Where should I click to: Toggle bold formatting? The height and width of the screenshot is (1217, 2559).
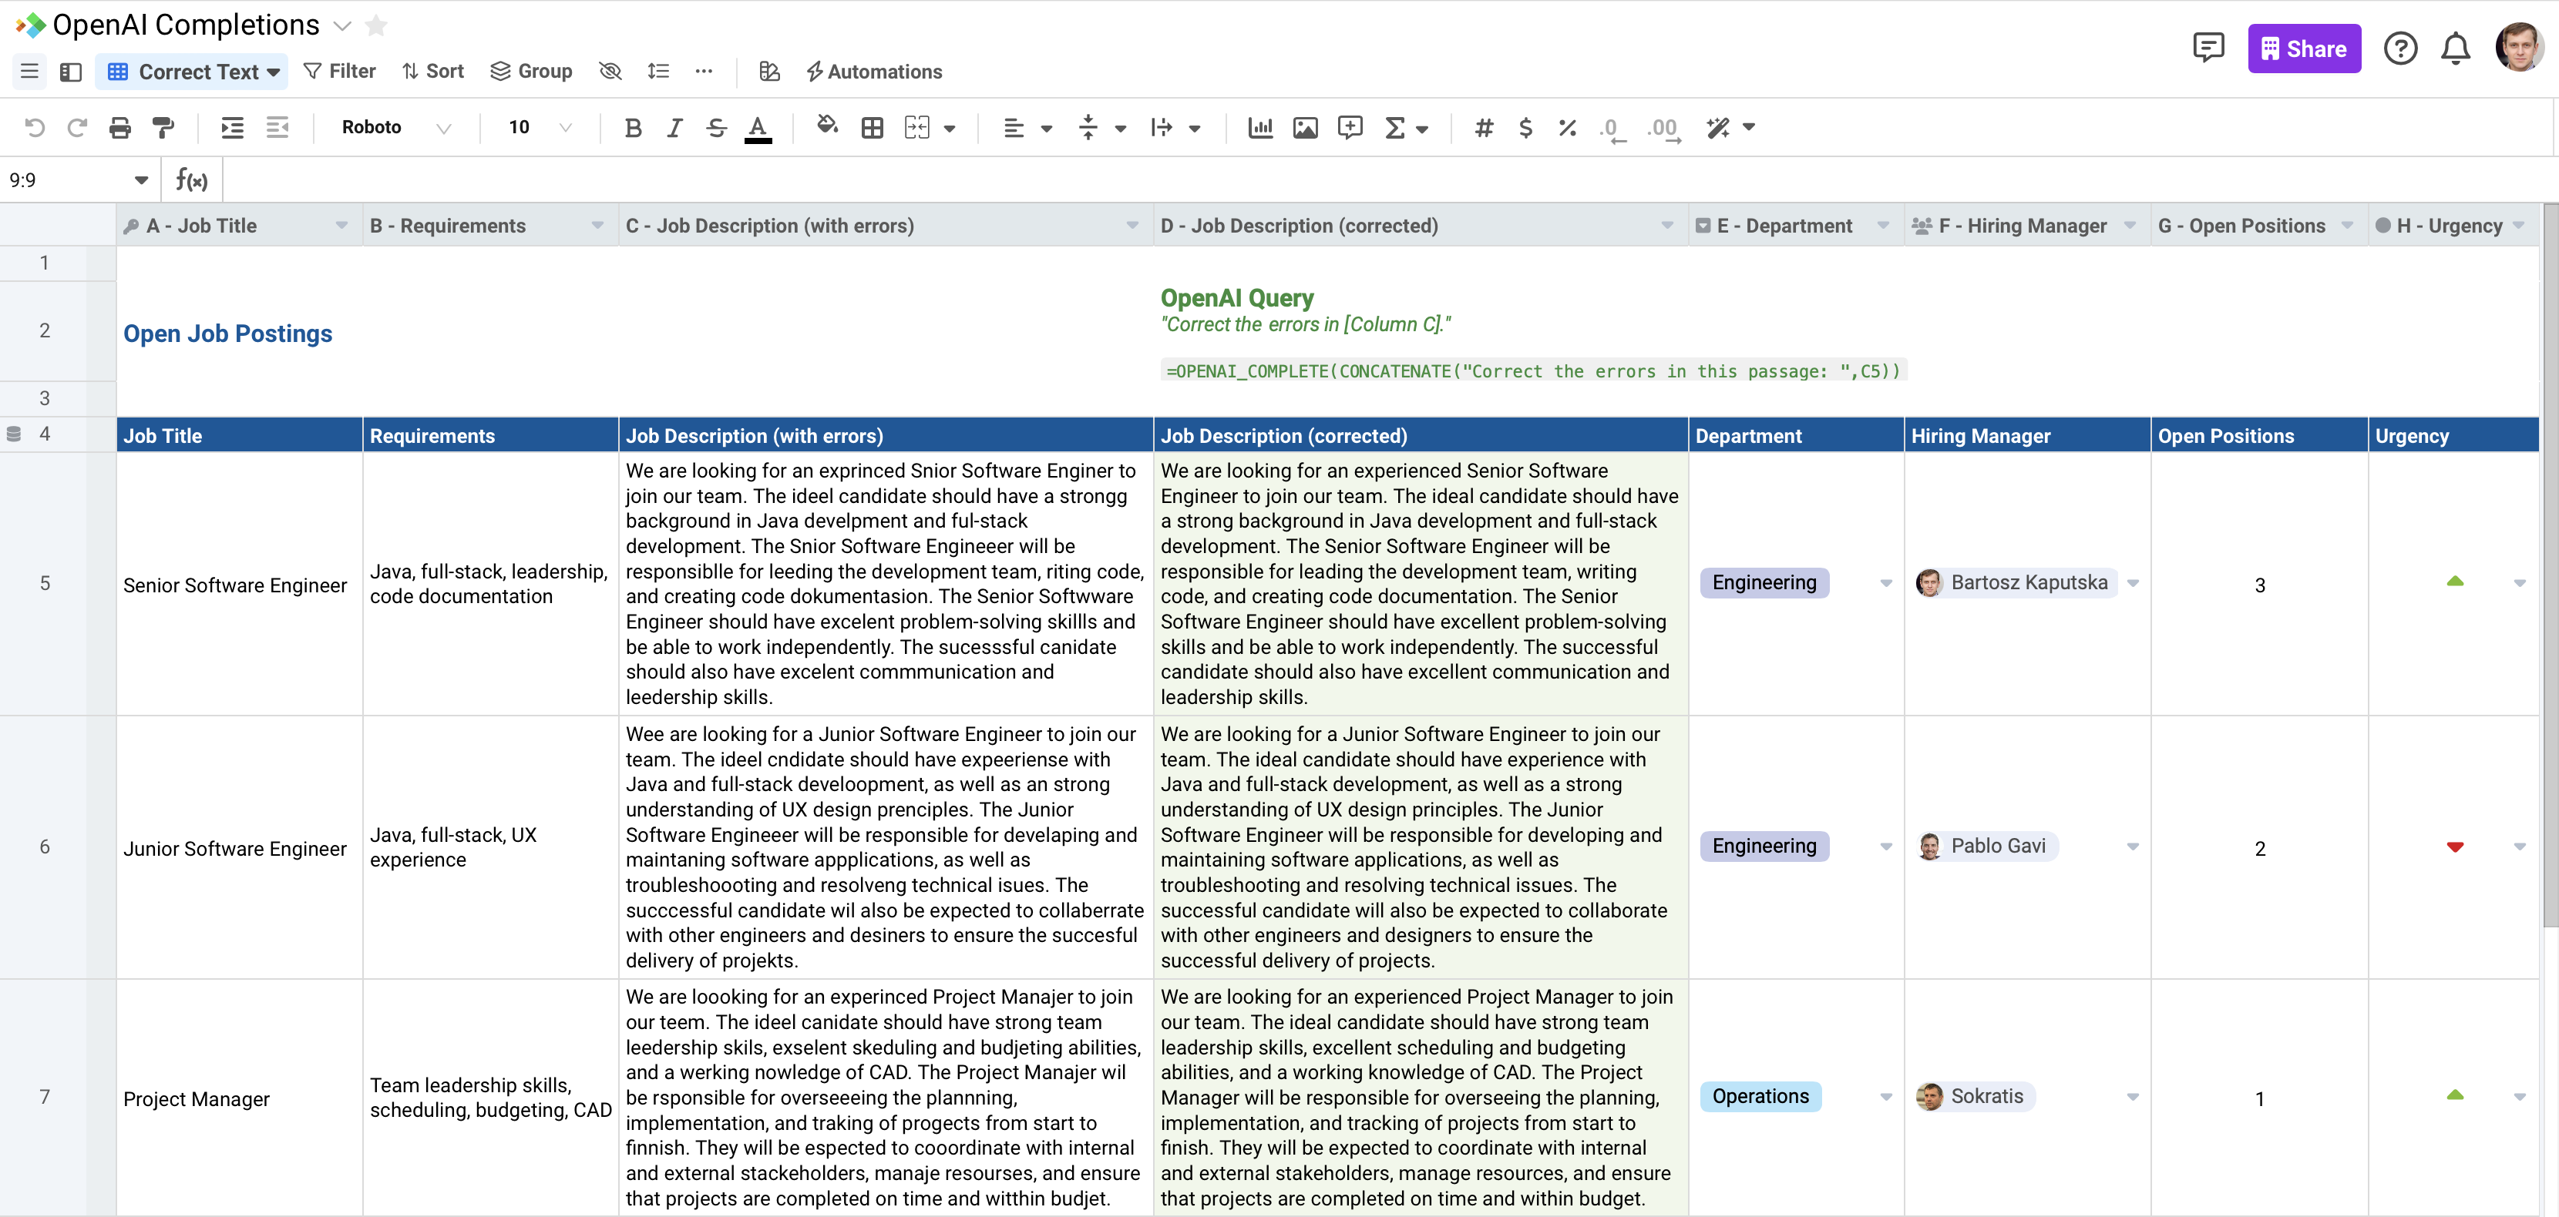coord(633,127)
